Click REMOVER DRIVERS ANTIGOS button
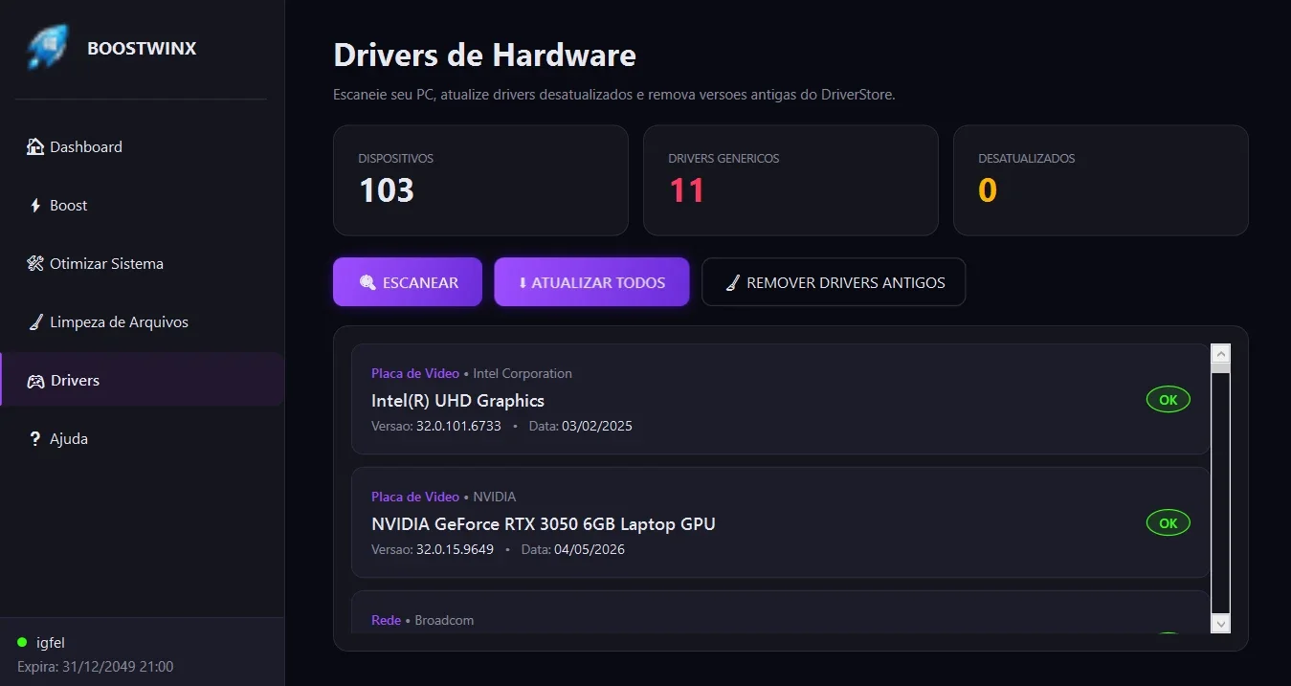The image size is (1291, 686). [x=834, y=282]
